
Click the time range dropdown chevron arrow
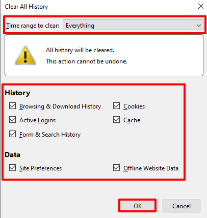pos(199,26)
